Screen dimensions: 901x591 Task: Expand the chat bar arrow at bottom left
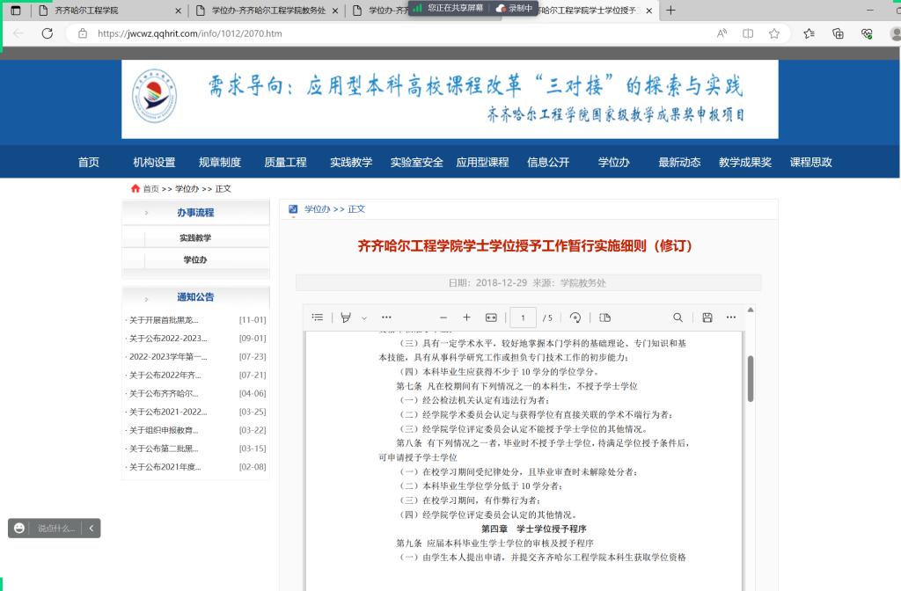tap(92, 528)
